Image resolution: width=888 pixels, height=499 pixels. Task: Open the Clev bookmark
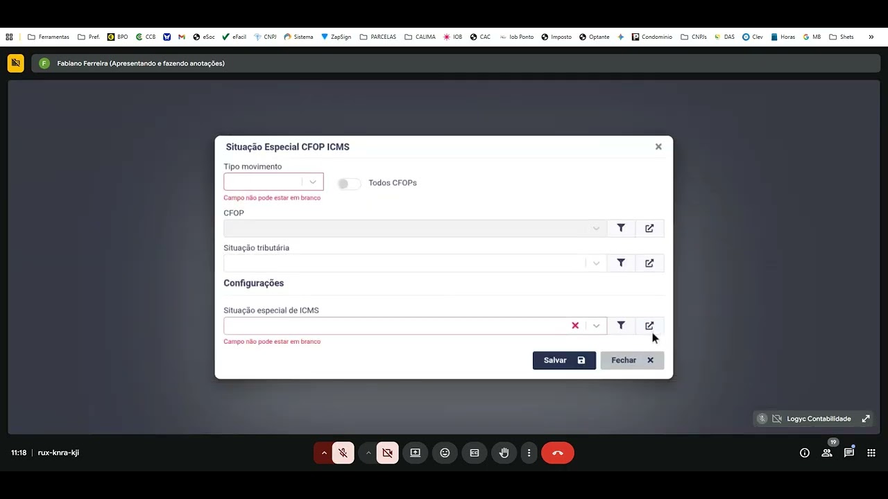point(753,37)
